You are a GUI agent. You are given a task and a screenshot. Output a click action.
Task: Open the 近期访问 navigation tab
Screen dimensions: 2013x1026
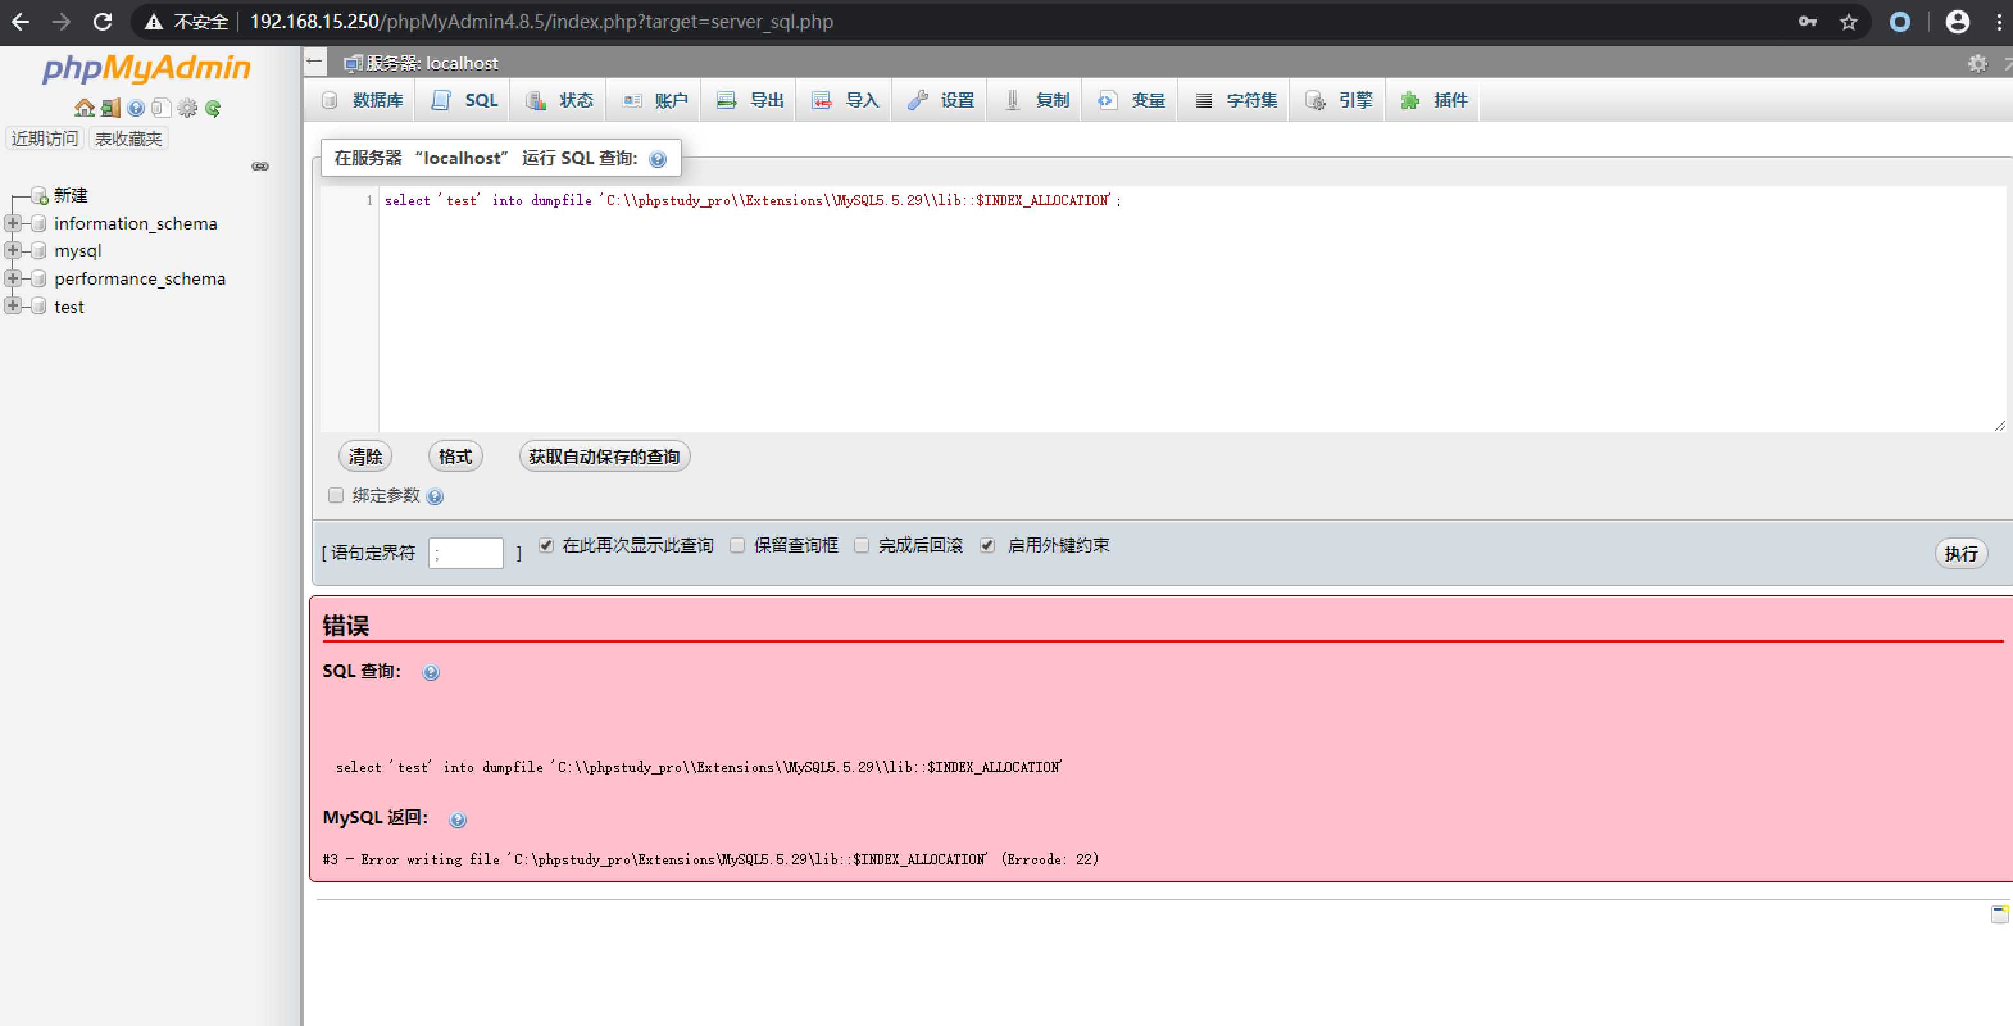(x=44, y=139)
